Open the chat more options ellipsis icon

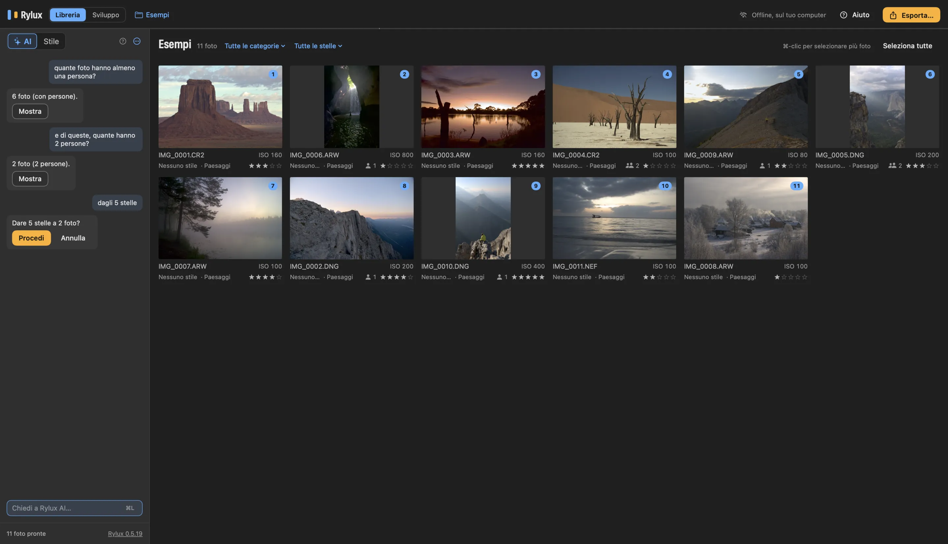137,41
